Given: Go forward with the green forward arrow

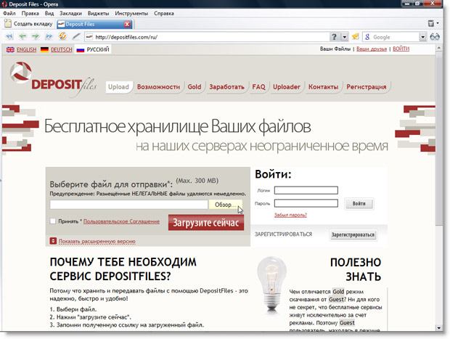Looking at the screenshot, I should click(36, 36).
